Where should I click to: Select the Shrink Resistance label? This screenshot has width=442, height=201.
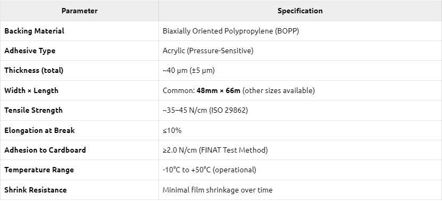tap(36, 190)
